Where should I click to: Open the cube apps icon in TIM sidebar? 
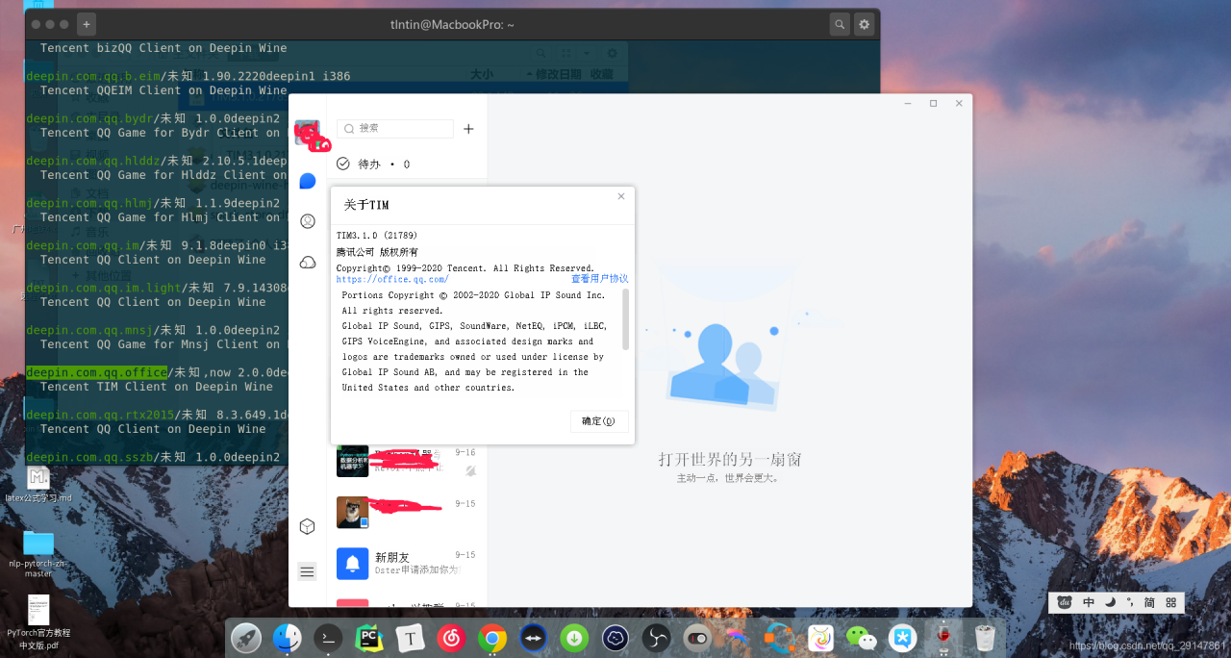click(308, 526)
